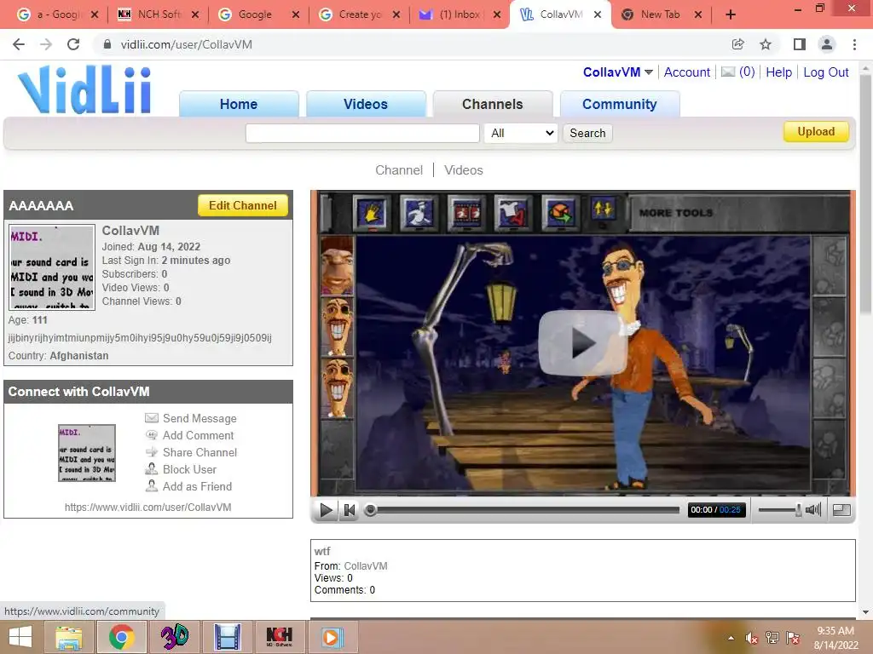Click the play button in player controls
Screen dimensions: 873x654
[x=327, y=510]
